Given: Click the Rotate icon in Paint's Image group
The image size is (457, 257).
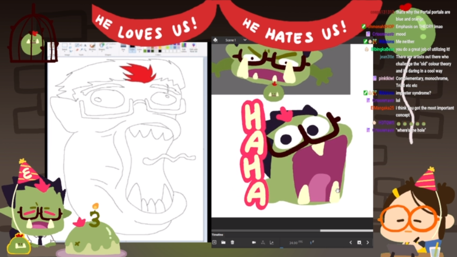Looking at the screenshot, I should coord(71,51).
